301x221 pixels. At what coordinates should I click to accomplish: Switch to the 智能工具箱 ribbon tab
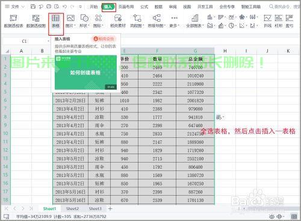click(x=251, y=7)
